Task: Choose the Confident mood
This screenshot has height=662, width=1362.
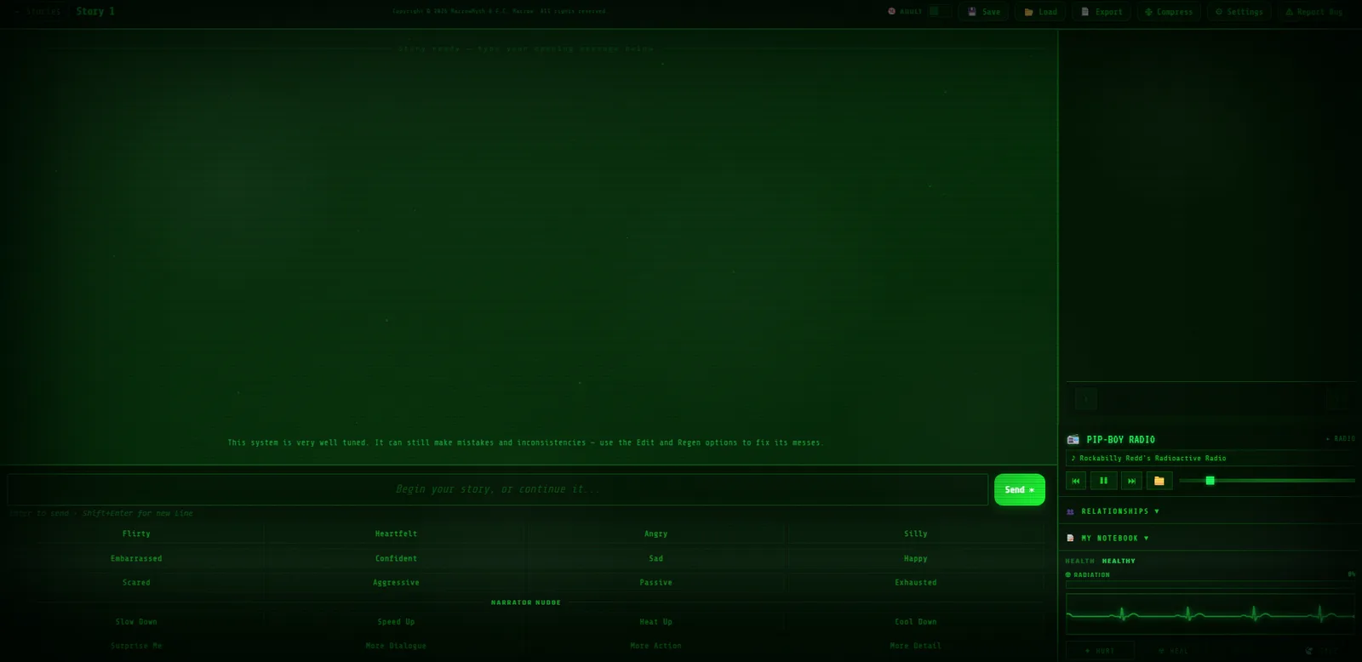Action: pyautogui.click(x=396, y=558)
